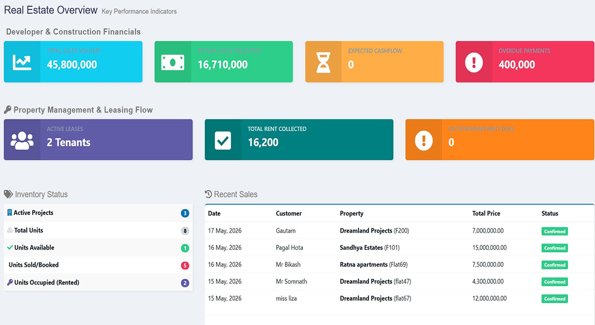Click the price 12,000,000.00
This screenshot has height=325, width=595.
[x=489, y=298]
